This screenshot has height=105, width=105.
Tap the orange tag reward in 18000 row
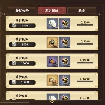click(x=52, y=80)
